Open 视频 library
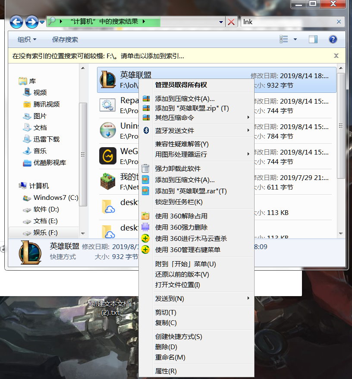This screenshot has width=352, height=379. pyautogui.click(x=35, y=92)
